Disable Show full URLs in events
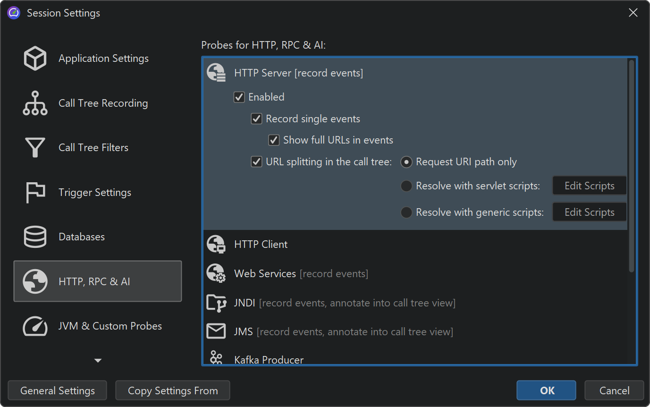 pyautogui.click(x=274, y=140)
